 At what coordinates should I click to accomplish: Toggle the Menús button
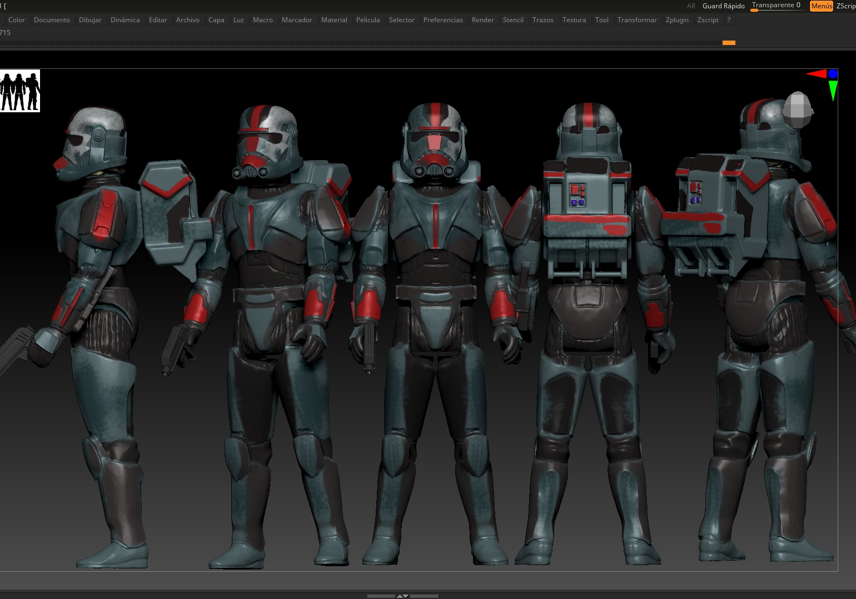pyautogui.click(x=821, y=6)
